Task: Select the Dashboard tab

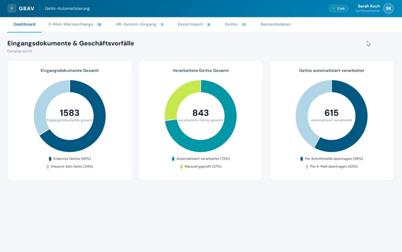Action: point(25,24)
